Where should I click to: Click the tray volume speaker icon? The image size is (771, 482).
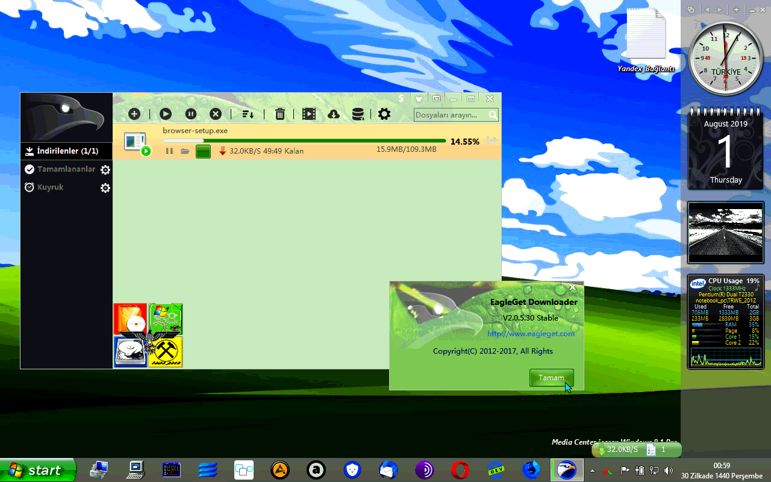coord(668,470)
